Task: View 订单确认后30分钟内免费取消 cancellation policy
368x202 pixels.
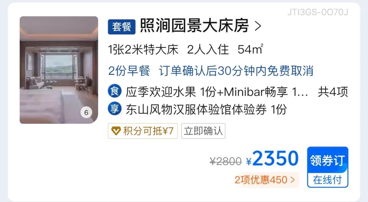Action: click(236, 71)
